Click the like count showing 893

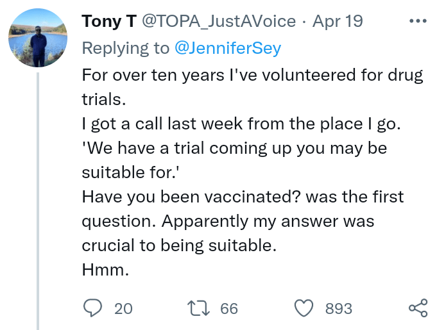tap(339, 309)
